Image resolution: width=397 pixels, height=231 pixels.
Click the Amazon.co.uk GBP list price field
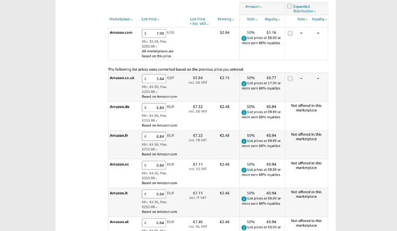pyautogui.click(x=154, y=79)
